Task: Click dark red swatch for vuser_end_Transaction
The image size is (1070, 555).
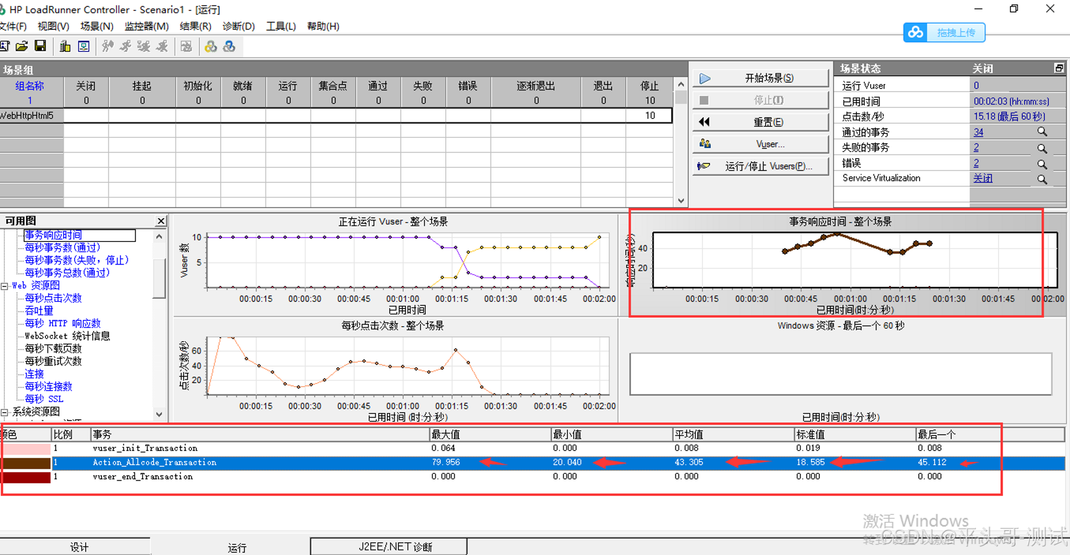Action: point(26,477)
